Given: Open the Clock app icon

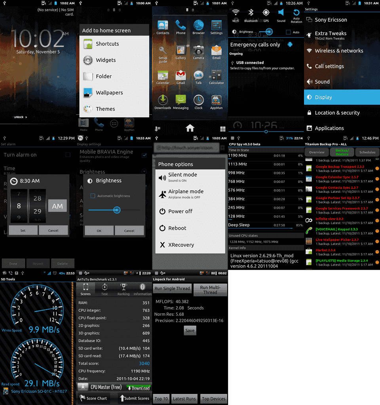Looking at the screenshot, I should coord(198,103).
